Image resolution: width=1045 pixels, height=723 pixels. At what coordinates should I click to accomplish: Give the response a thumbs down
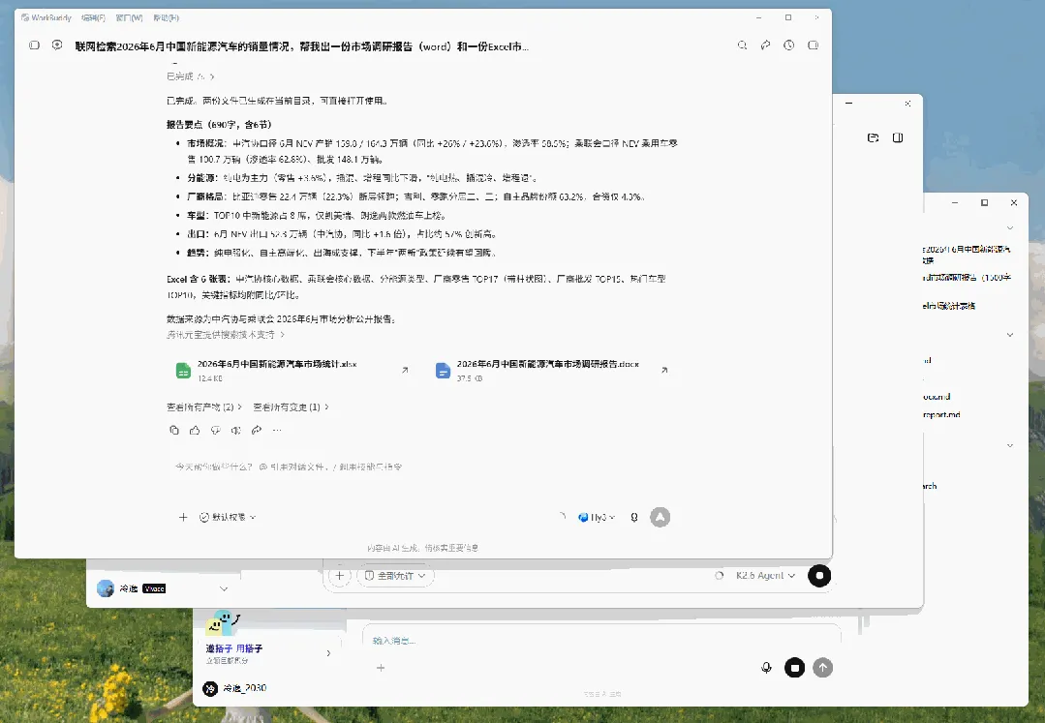[215, 430]
